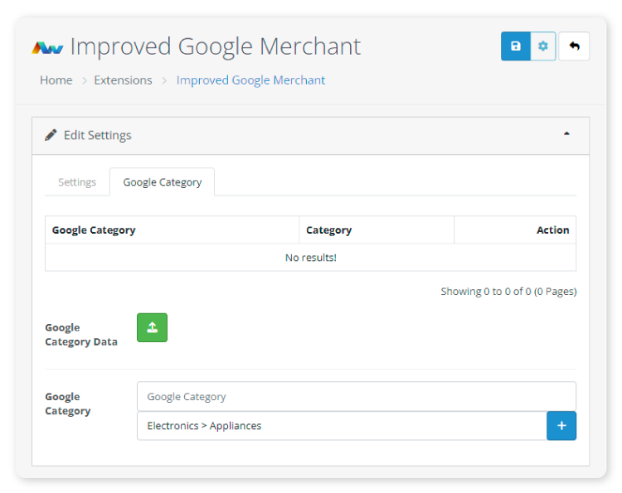
Task: Upload Google Category Data with green button
Action: [x=152, y=327]
